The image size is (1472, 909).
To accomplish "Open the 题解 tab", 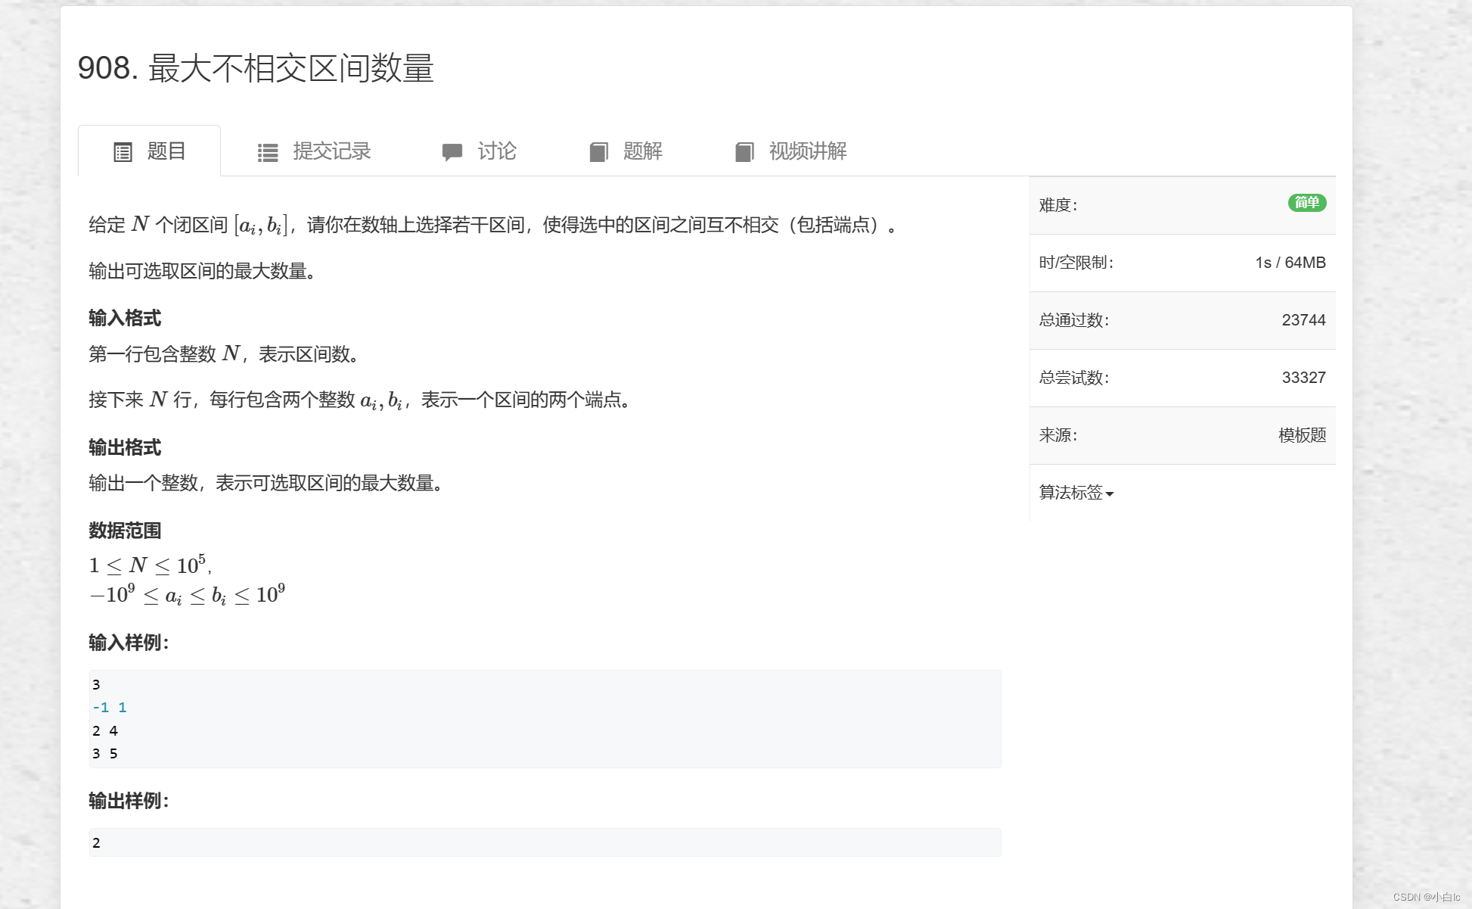I will [x=644, y=151].
